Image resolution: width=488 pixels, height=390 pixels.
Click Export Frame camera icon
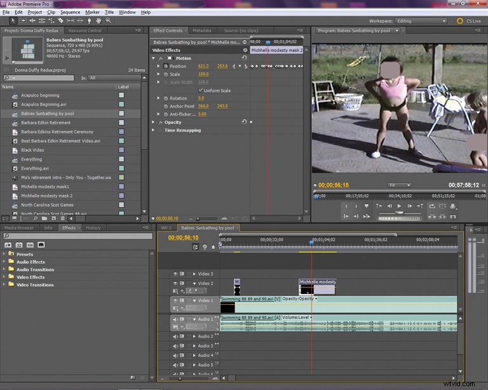[x=453, y=216]
